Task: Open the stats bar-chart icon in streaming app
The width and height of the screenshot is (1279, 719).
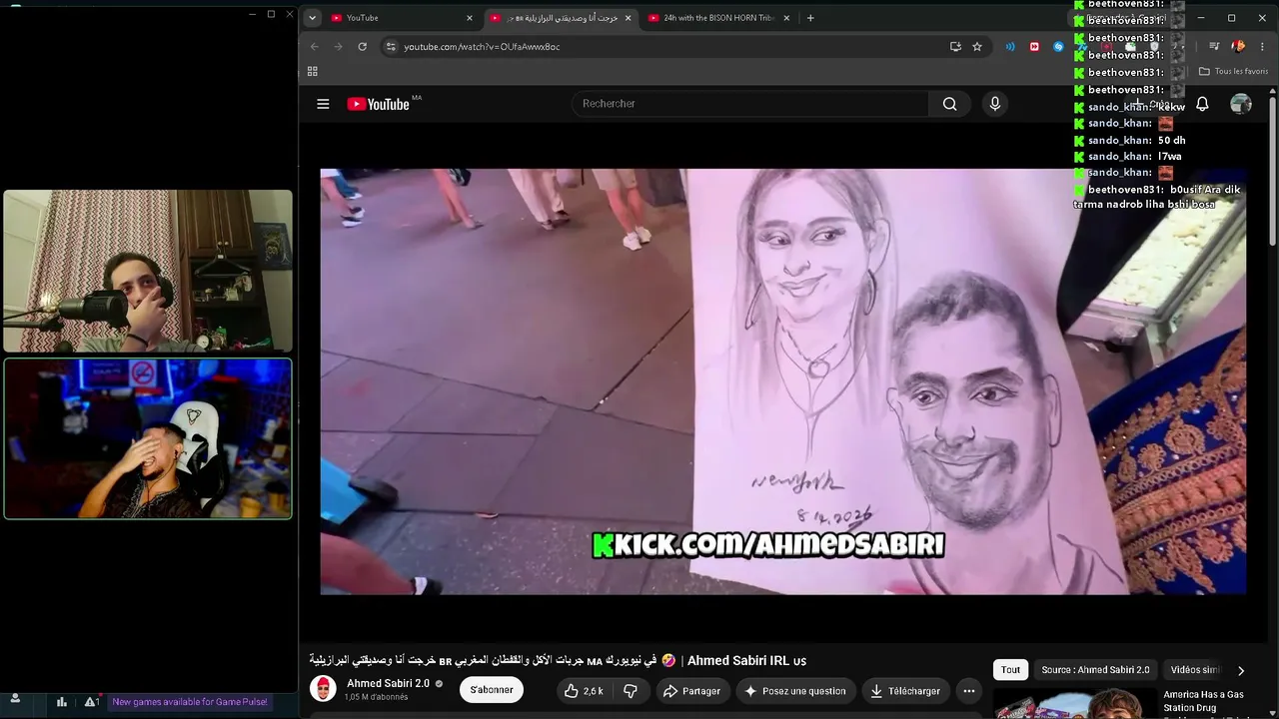Action: click(x=62, y=702)
